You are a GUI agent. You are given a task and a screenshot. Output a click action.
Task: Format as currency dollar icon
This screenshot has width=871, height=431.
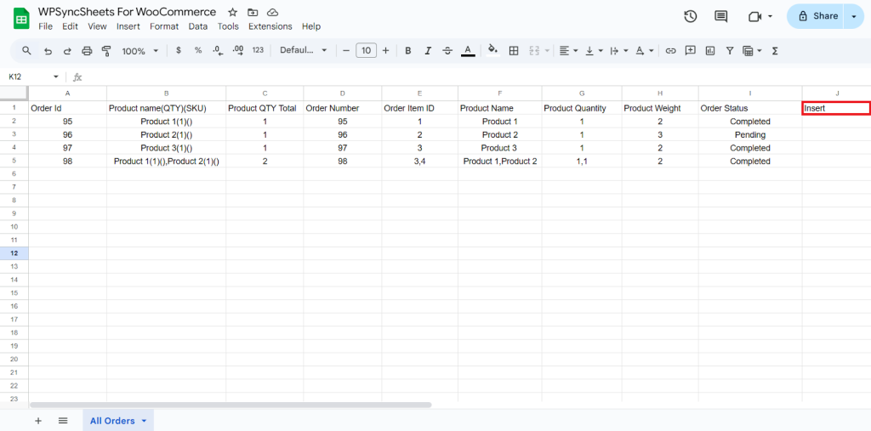pos(179,50)
